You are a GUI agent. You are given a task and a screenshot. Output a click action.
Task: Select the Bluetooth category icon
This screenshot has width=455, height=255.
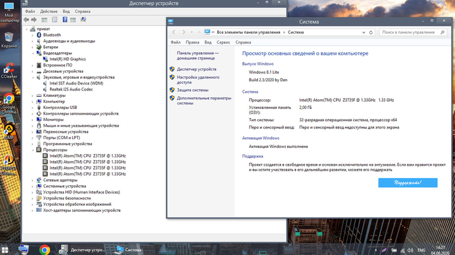pyautogui.click(x=39, y=34)
